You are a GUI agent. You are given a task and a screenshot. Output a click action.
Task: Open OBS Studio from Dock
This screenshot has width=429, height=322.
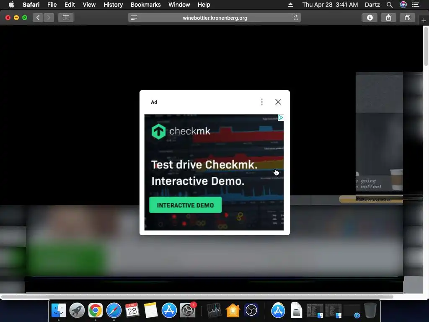coord(251,311)
